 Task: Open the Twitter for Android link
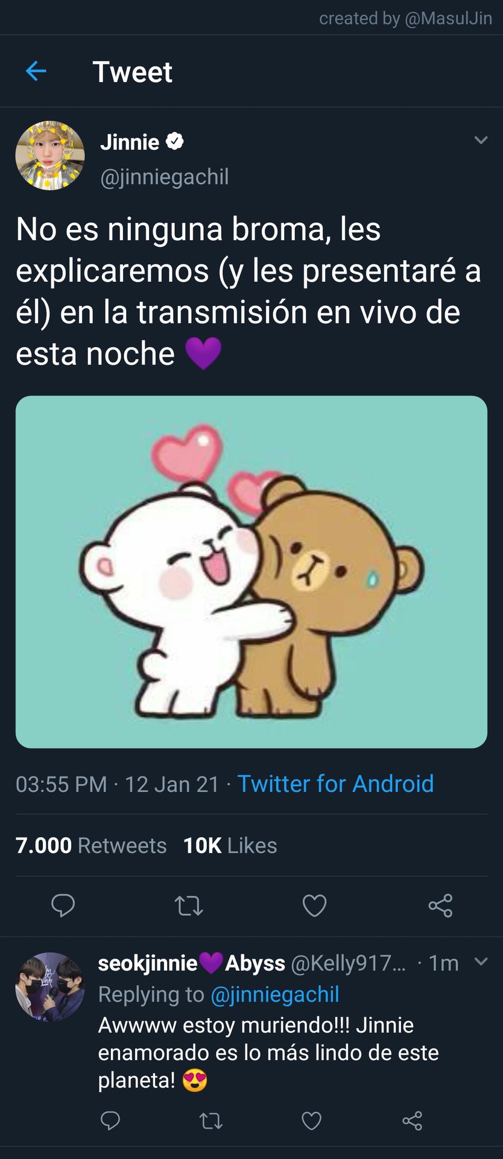click(335, 784)
